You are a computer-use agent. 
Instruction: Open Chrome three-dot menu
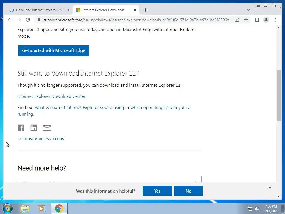click(x=275, y=20)
